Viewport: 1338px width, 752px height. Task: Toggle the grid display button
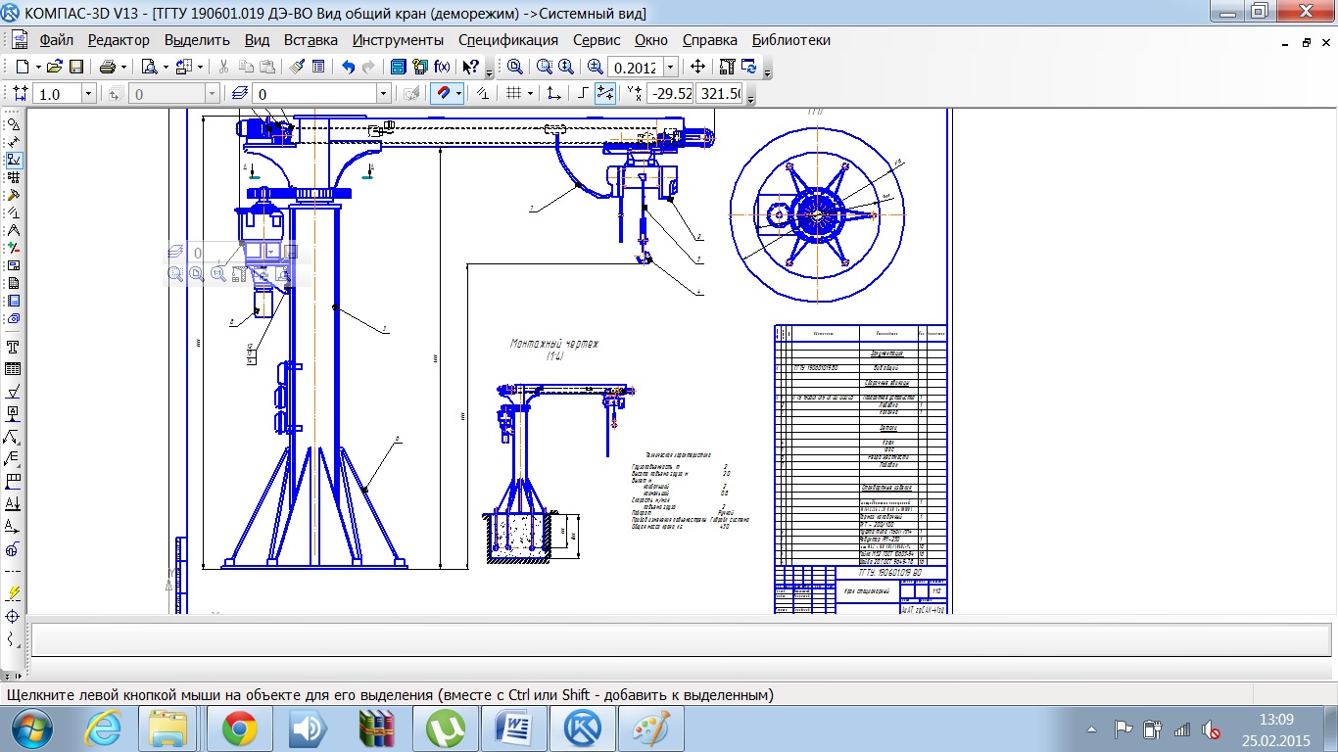coord(513,93)
